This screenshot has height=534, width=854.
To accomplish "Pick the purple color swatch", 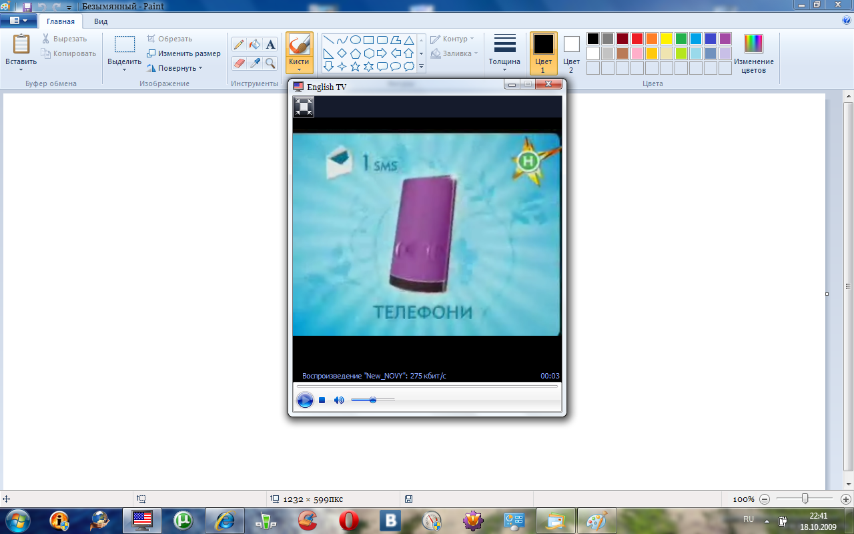I will click(725, 39).
